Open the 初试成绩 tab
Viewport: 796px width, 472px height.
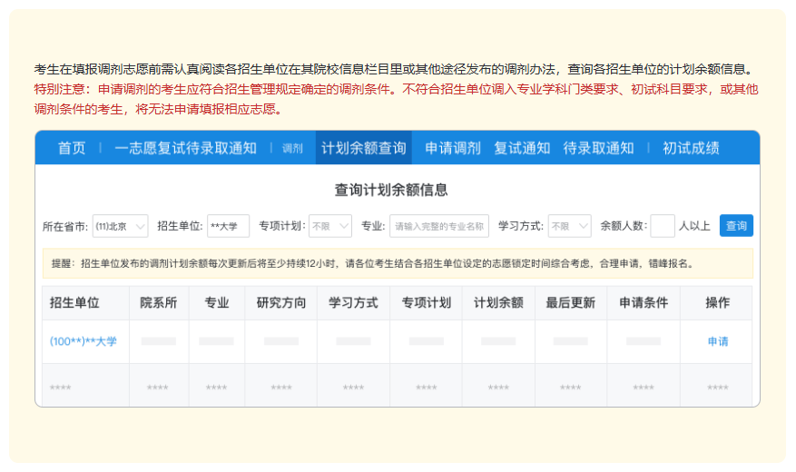coord(691,148)
